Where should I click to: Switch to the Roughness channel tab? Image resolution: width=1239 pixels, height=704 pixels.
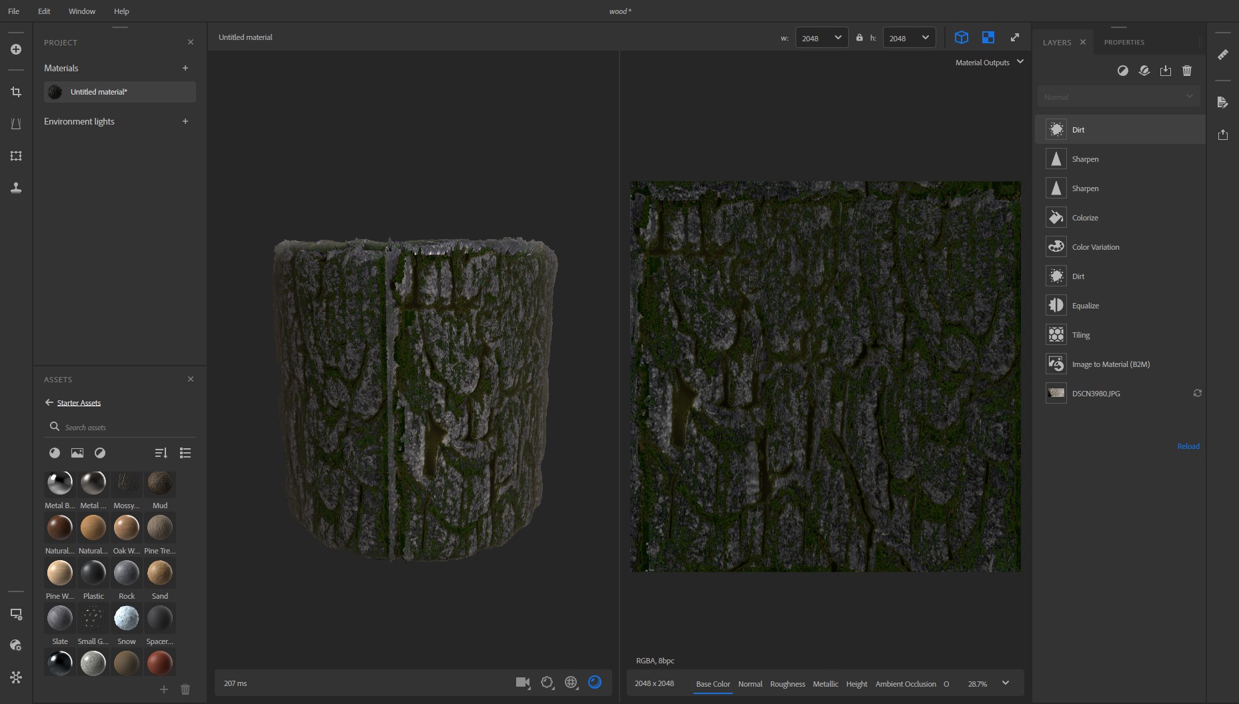tap(787, 684)
